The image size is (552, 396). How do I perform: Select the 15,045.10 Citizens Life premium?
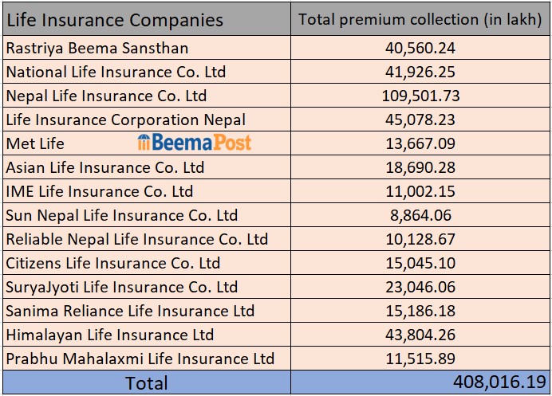(x=420, y=263)
